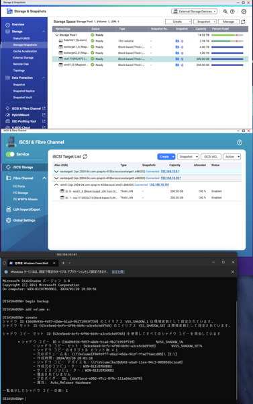Click the settings link in Terminal notification bar
The height and width of the screenshot is (404, 253).
tap(118, 272)
